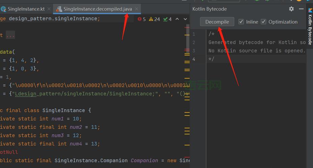Select SingleInstance.decompiled.java tab

[x=97, y=9]
